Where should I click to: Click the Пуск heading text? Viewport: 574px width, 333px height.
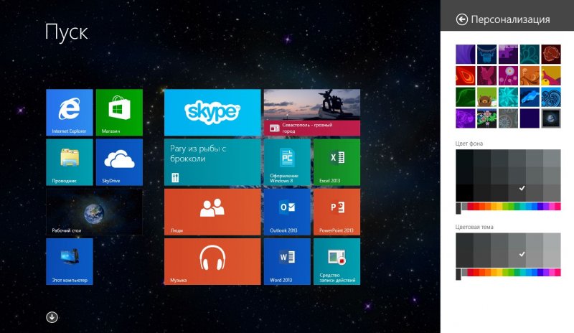[x=66, y=32]
